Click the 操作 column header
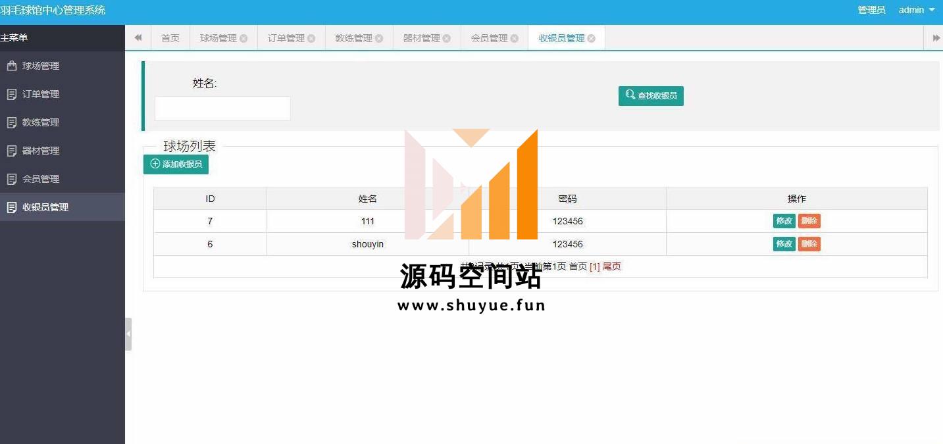 pos(797,199)
